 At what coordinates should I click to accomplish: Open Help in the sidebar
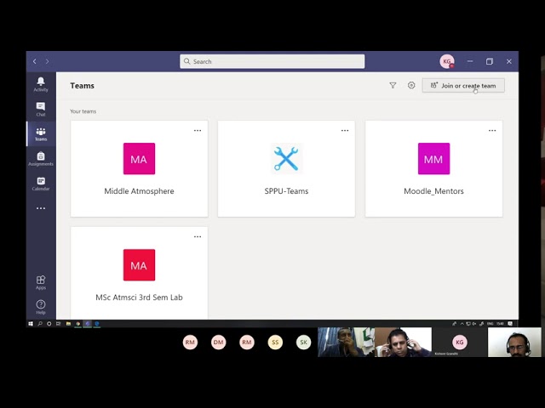[41, 307]
